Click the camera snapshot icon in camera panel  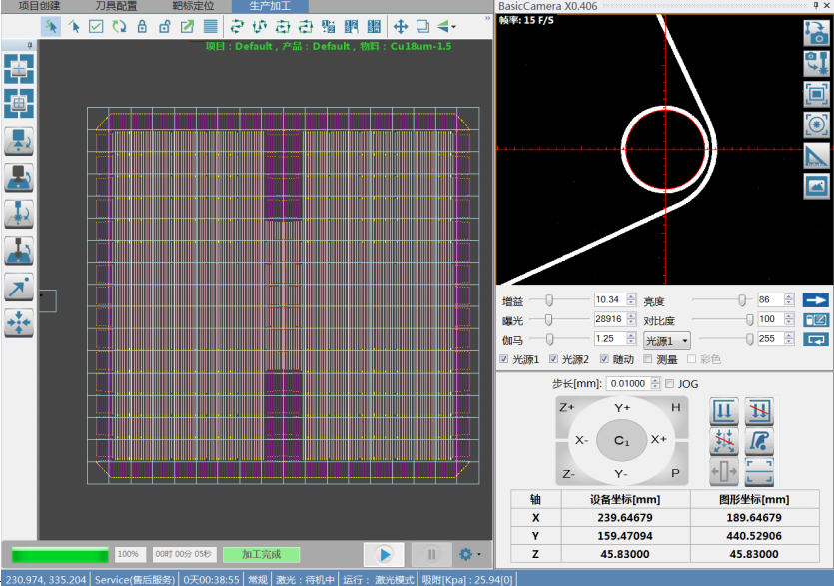[815, 31]
